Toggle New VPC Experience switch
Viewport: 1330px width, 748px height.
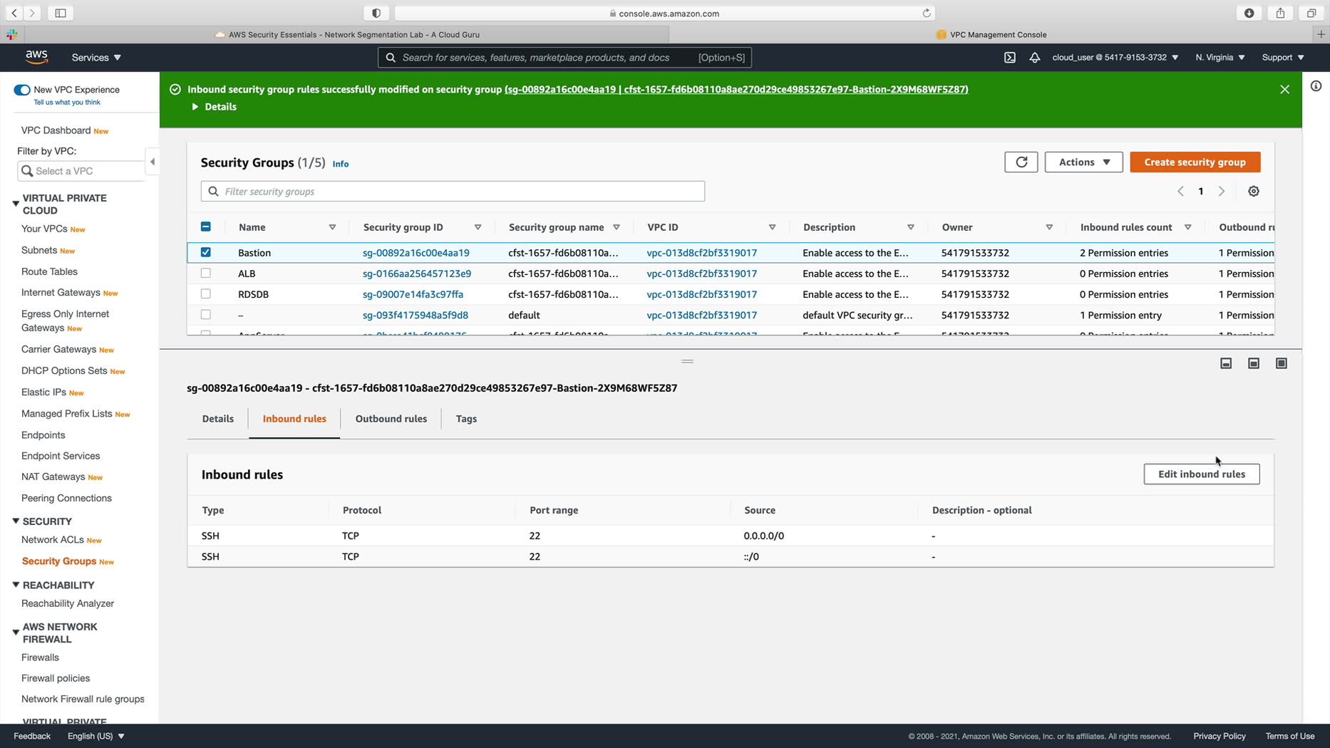point(22,90)
